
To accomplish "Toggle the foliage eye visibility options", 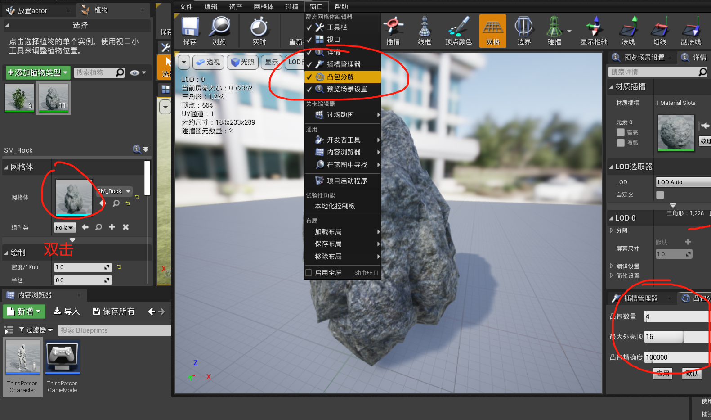I will (x=138, y=72).
